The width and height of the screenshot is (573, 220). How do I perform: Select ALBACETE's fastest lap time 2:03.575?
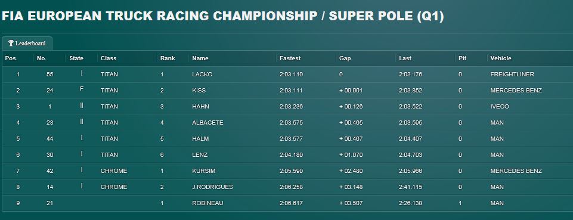tap(291, 122)
